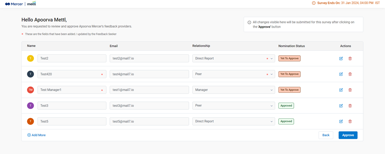The width and height of the screenshot is (385, 154).
Task: Delete the Test2 feedback provider
Action: point(350,58)
